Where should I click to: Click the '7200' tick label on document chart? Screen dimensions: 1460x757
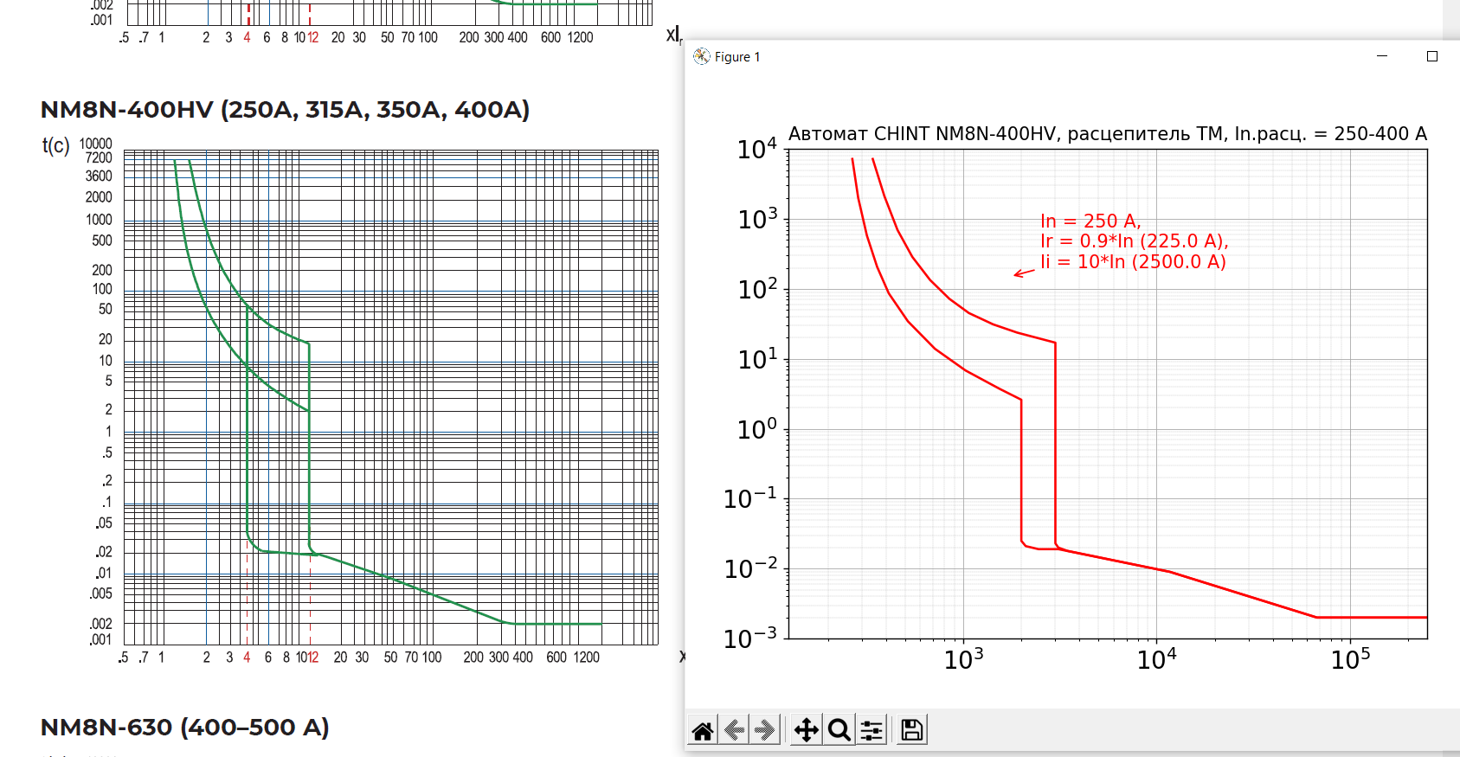[99, 158]
